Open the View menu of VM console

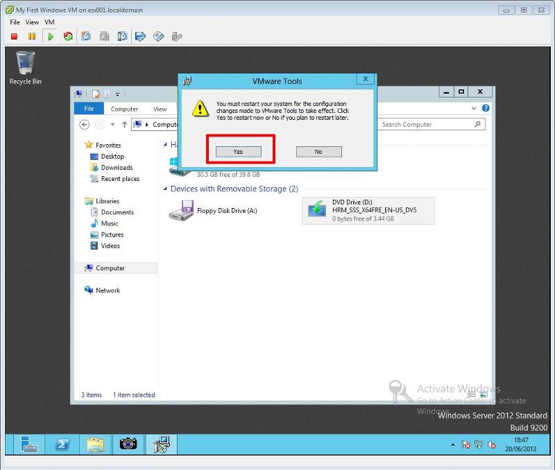[32, 22]
